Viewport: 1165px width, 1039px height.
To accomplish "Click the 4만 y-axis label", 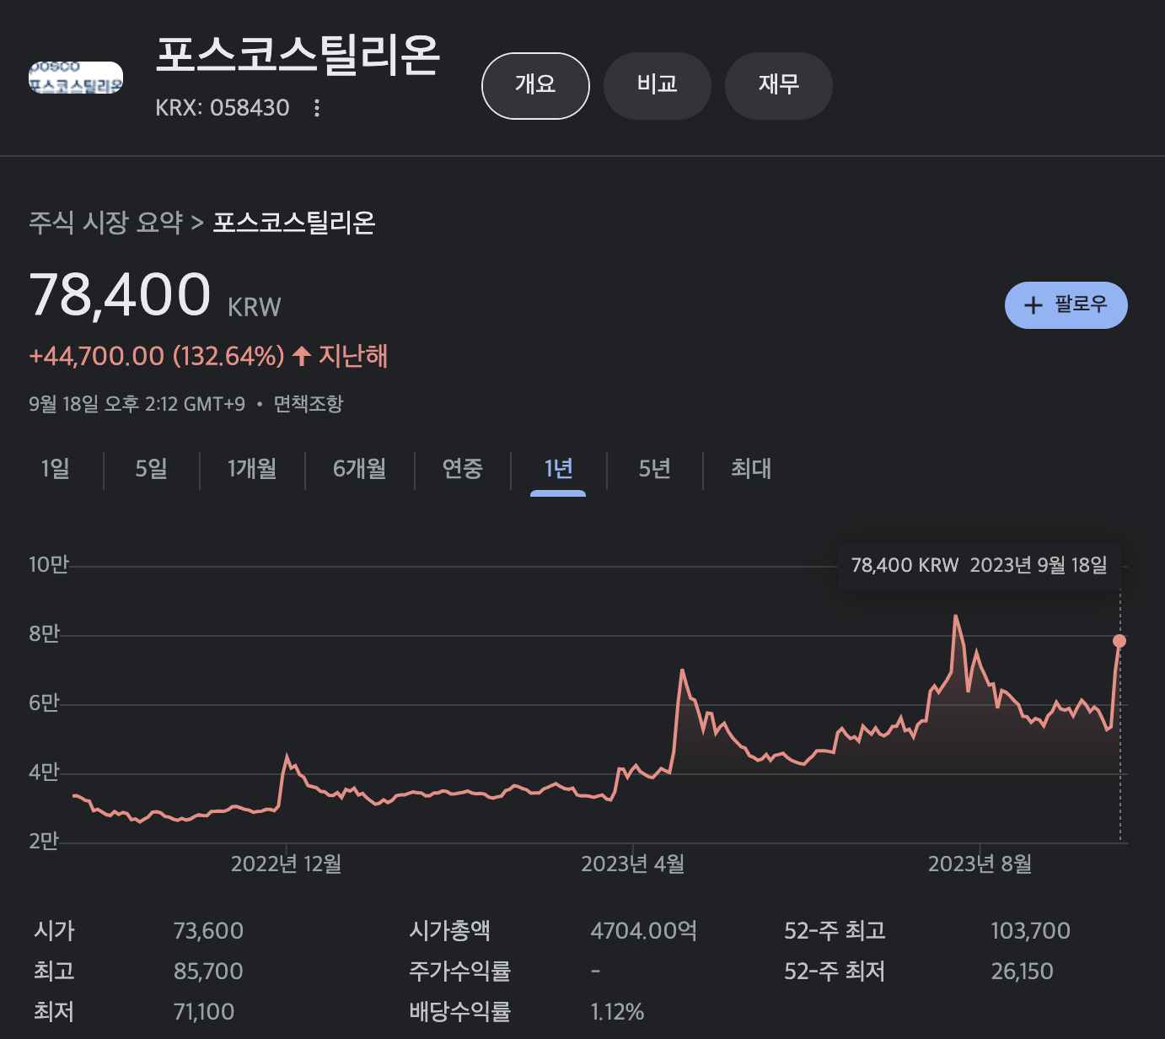I will [x=45, y=772].
